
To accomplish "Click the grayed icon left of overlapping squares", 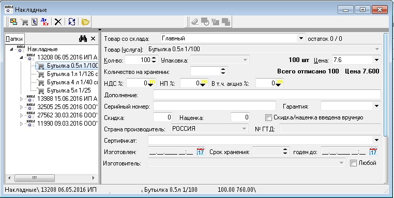I will pos(215,22).
